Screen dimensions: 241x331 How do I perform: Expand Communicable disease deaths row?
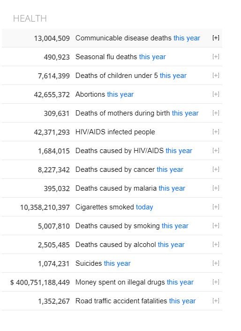[x=216, y=38]
